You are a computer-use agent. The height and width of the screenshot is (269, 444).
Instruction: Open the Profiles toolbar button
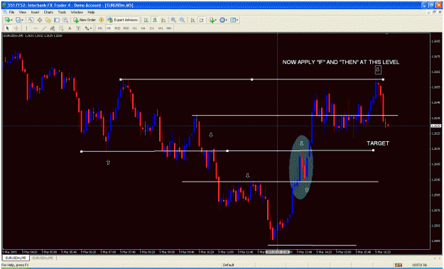pos(18,20)
